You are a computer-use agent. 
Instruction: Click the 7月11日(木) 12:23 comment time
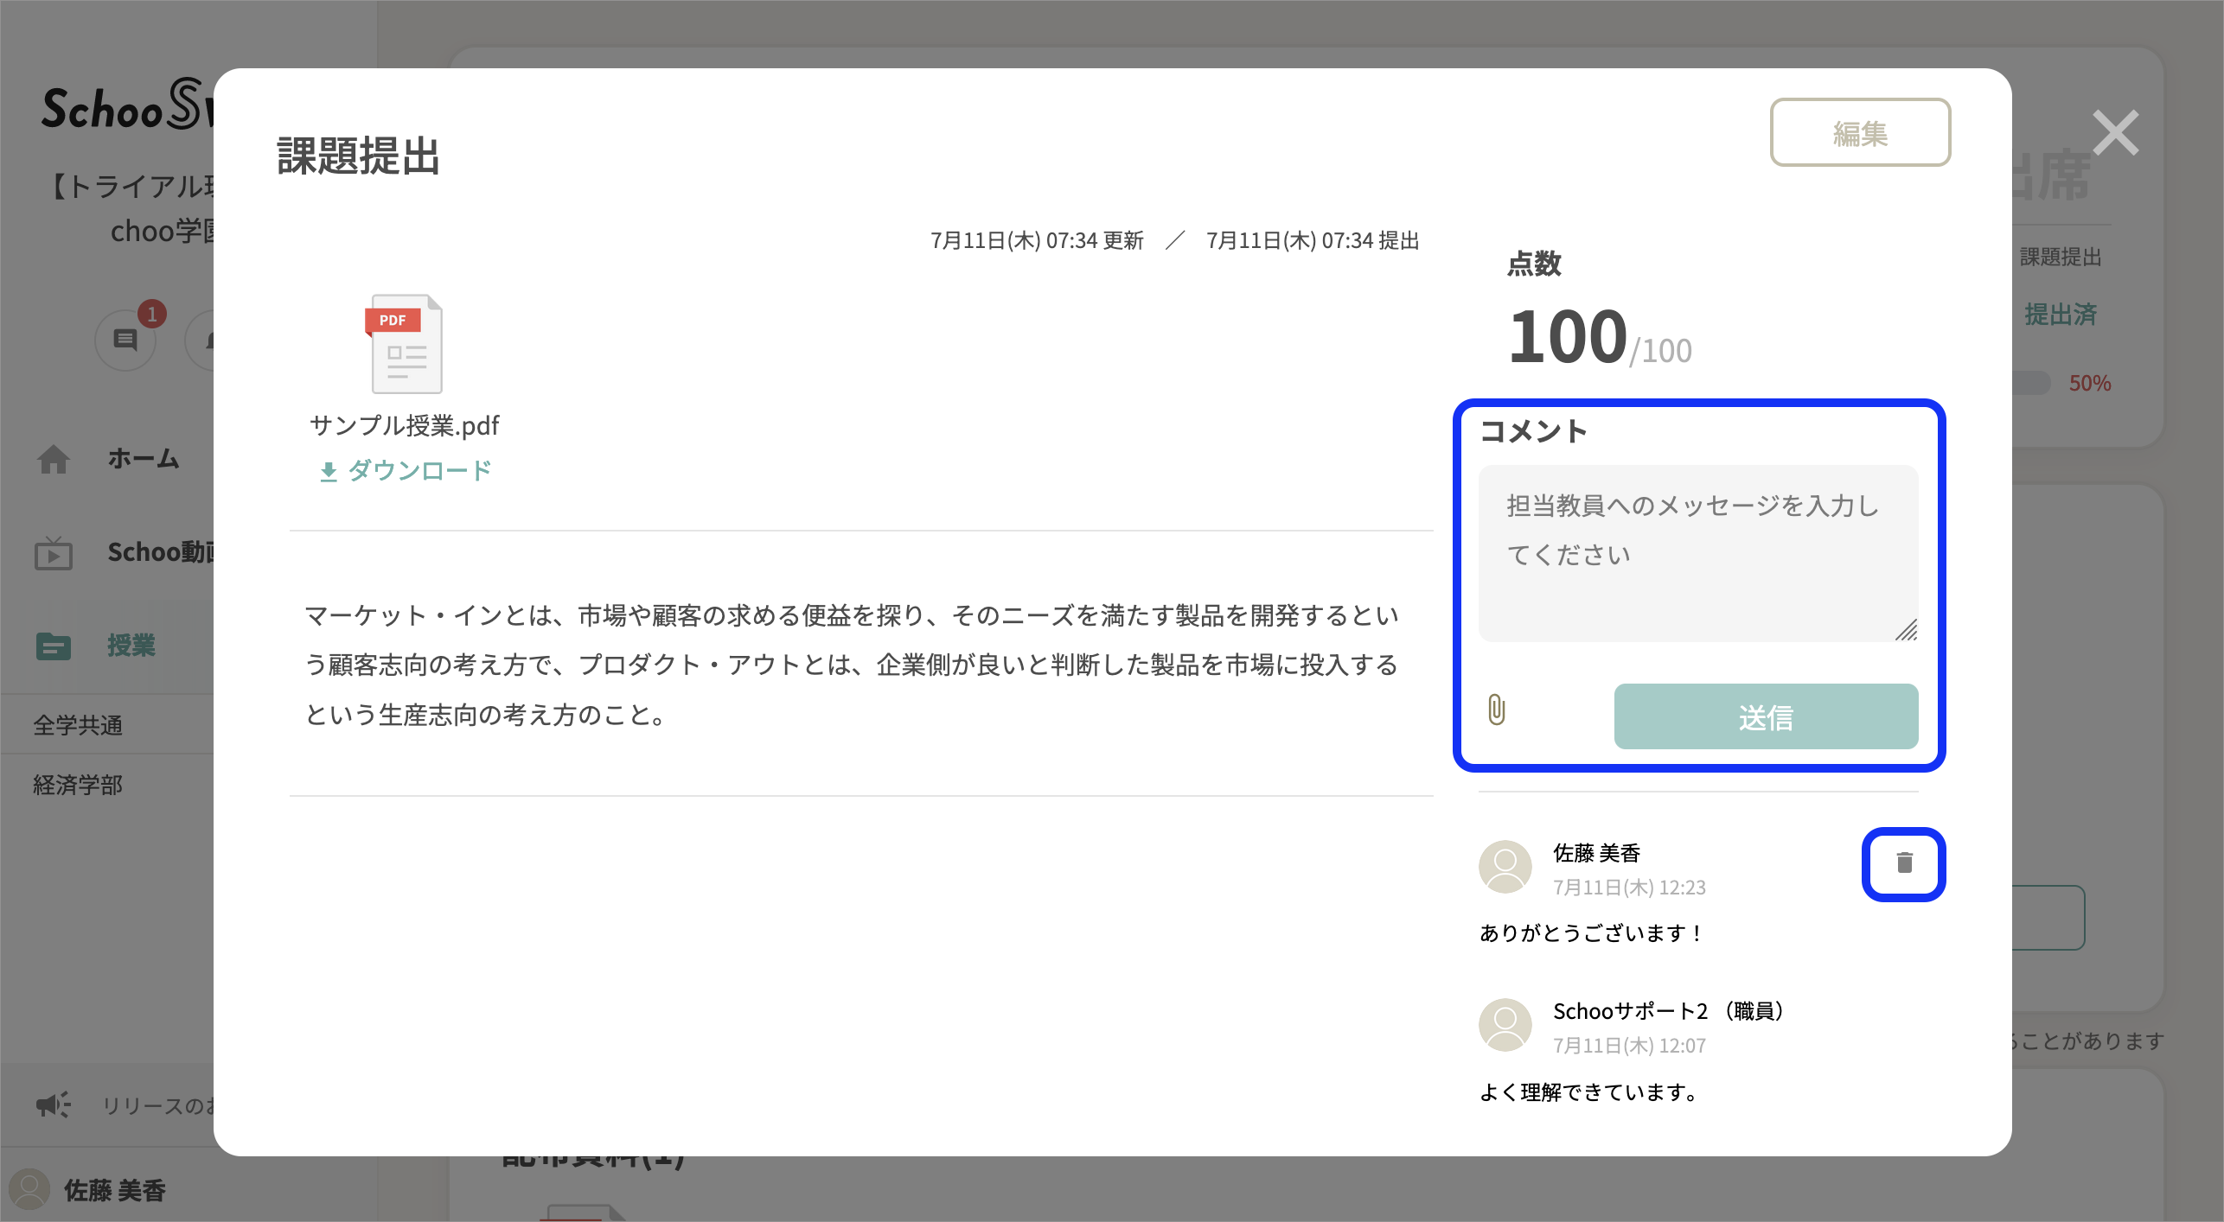tap(1629, 888)
